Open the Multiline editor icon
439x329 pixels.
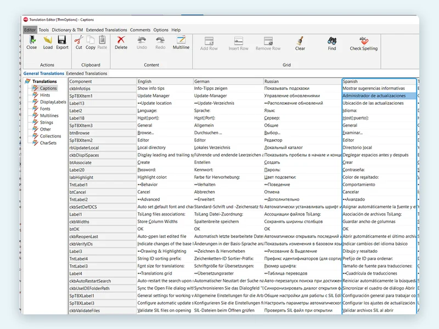click(181, 39)
